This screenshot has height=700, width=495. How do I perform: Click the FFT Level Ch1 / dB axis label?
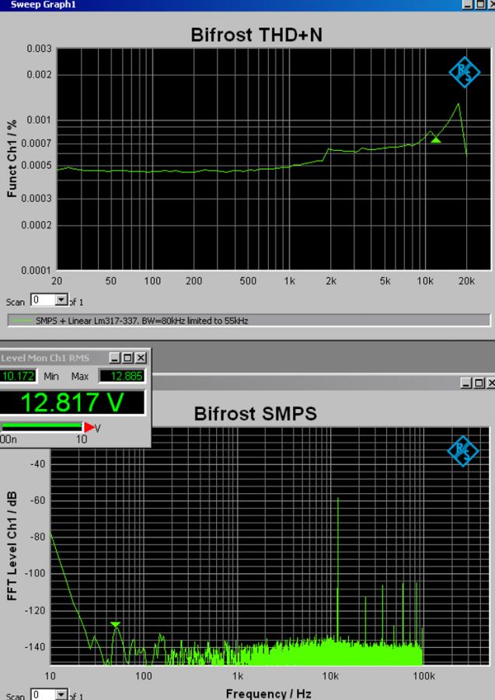click(12, 546)
